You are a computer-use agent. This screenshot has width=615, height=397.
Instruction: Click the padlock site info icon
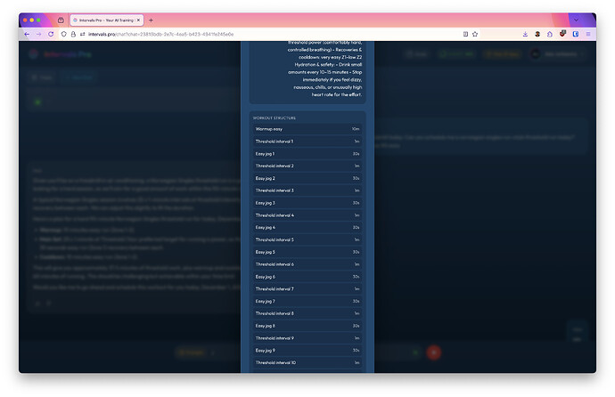click(x=73, y=34)
